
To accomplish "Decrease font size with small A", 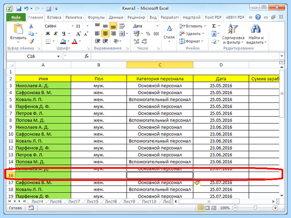I will coord(86,34).
